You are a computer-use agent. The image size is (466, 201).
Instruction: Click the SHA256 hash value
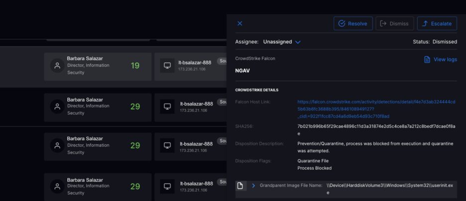(x=376, y=130)
